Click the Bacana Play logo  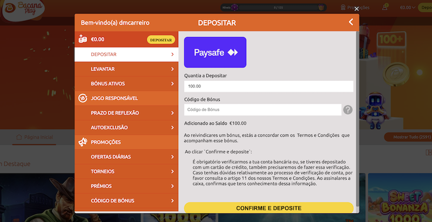click(23, 10)
